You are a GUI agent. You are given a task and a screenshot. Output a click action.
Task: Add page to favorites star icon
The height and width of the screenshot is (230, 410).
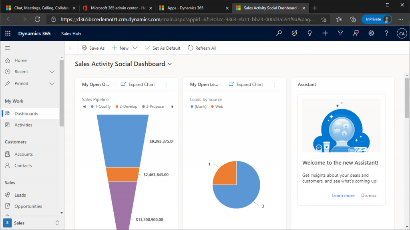coord(324,19)
